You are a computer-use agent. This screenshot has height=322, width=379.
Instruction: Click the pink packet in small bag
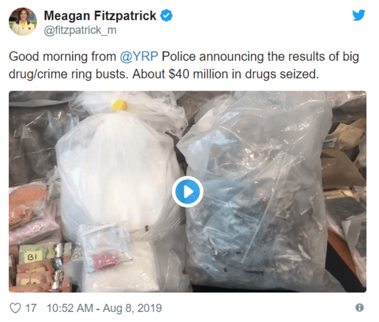(x=108, y=259)
